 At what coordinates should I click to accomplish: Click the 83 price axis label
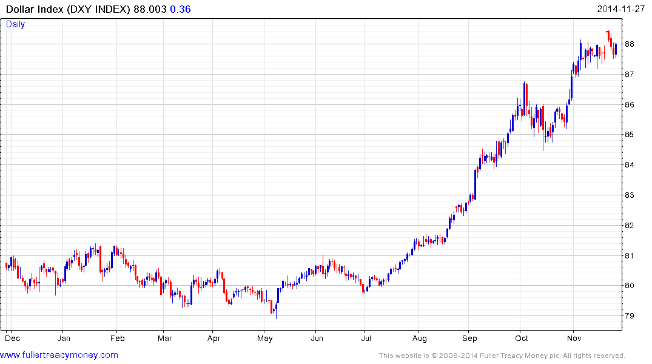click(630, 195)
